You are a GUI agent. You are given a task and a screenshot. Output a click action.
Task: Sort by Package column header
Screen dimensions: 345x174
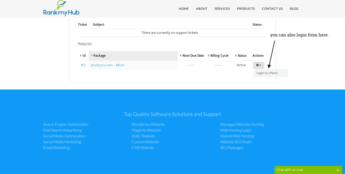click(x=99, y=56)
